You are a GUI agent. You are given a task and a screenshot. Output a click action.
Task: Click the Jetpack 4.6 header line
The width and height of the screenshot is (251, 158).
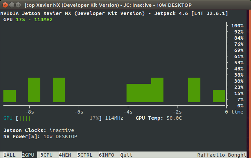point(114,13)
